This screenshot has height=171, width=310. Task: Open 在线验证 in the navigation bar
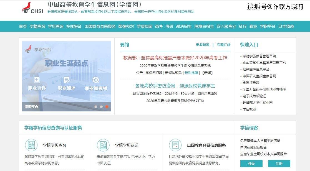74,26
